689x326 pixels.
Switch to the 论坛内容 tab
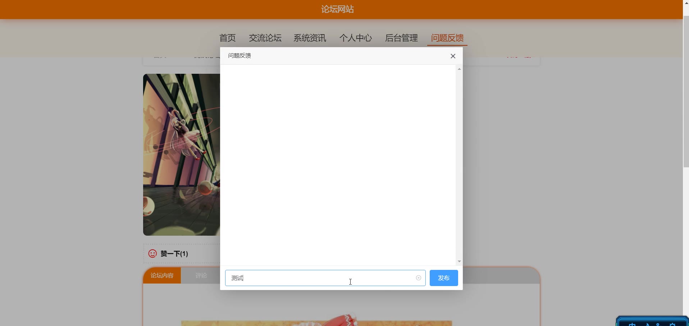click(x=162, y=276)
